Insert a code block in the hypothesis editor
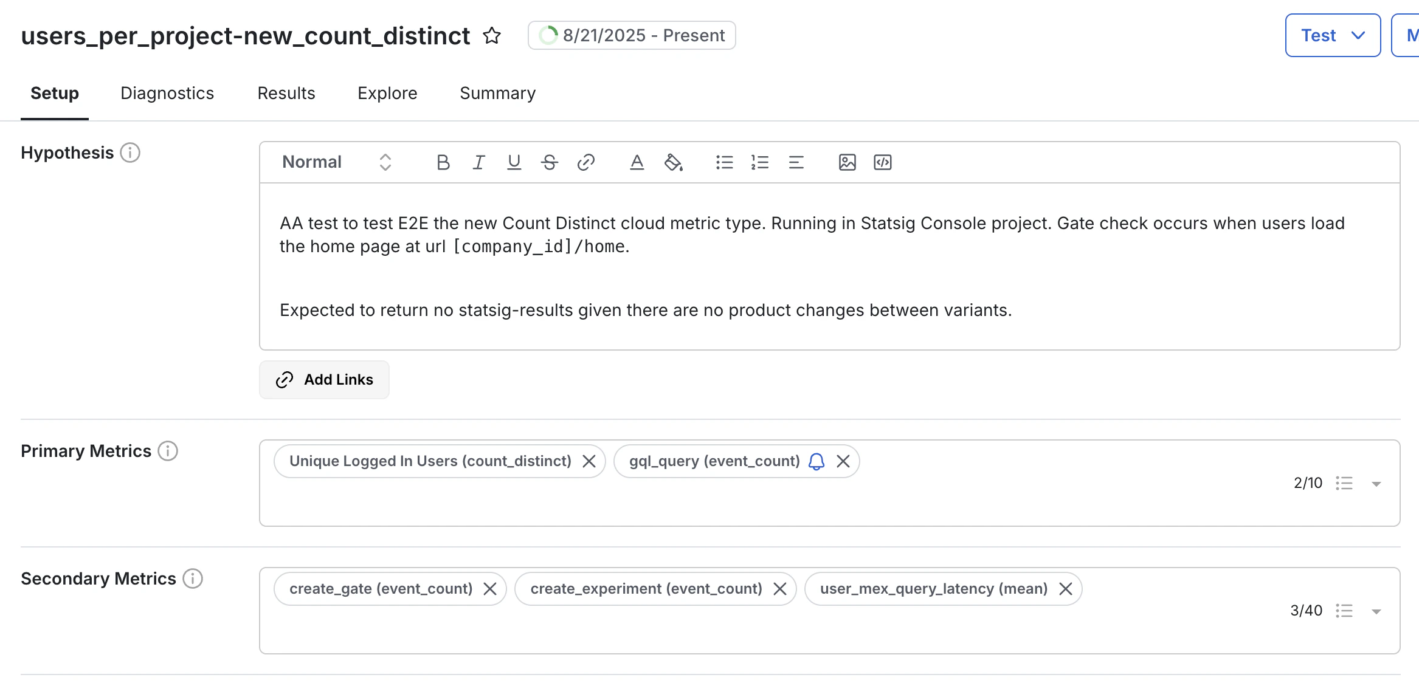This screenshot has height=683, width=1419. pyautogui.click(x=882, y=162)
